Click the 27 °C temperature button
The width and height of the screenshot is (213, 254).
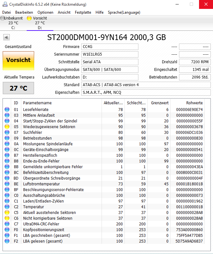click(x=18, y=88)
